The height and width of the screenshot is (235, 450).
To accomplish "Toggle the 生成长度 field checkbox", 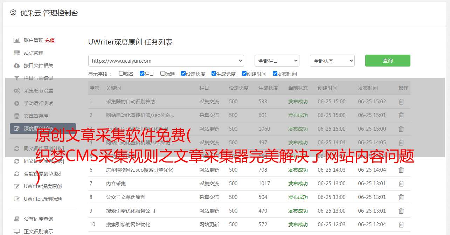I will pyautogui.click(x=214, y=74).
